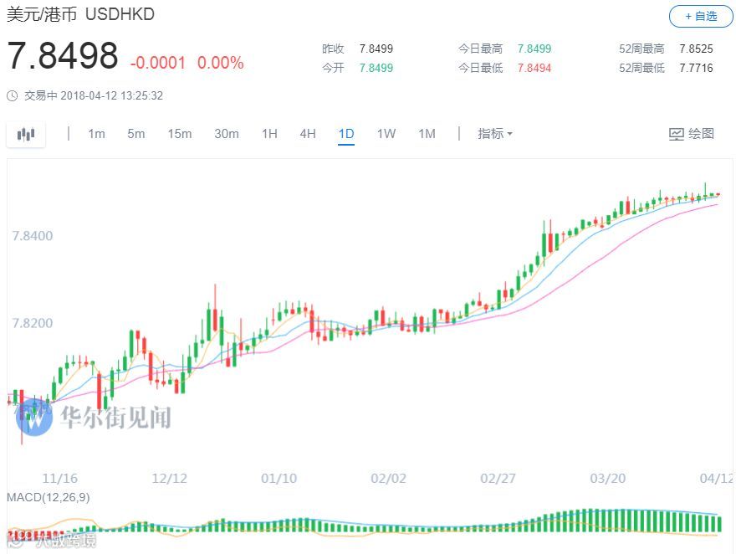The width and height of the screenshot is (736, 554).
Task: Click the 华尔街见闻 watermark logo
Action: coord(94,418)
